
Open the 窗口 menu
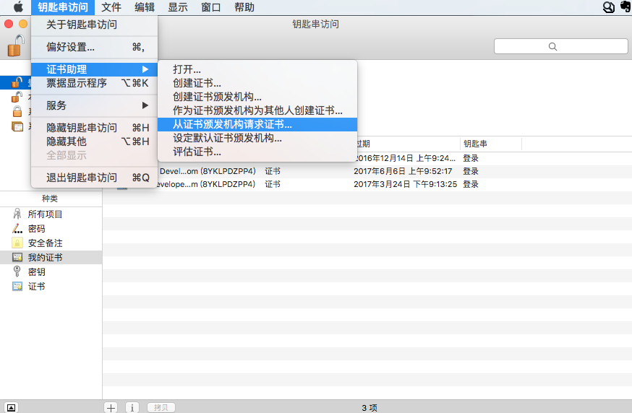point(211,7)
